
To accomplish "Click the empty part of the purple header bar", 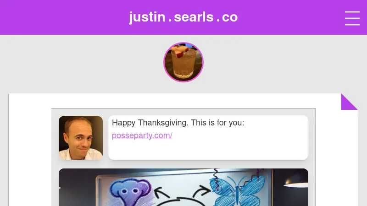I will [59, 17].
